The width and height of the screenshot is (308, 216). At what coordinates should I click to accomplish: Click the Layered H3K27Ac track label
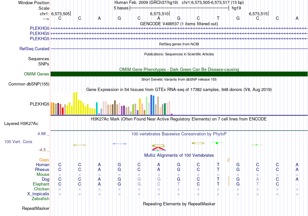21,124
